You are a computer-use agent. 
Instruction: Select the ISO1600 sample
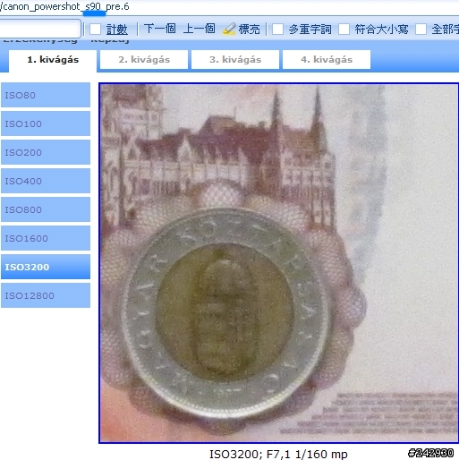click(46, 238)
